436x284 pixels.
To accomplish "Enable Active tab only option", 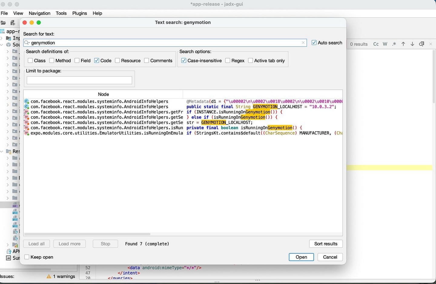I will point(250,60).
